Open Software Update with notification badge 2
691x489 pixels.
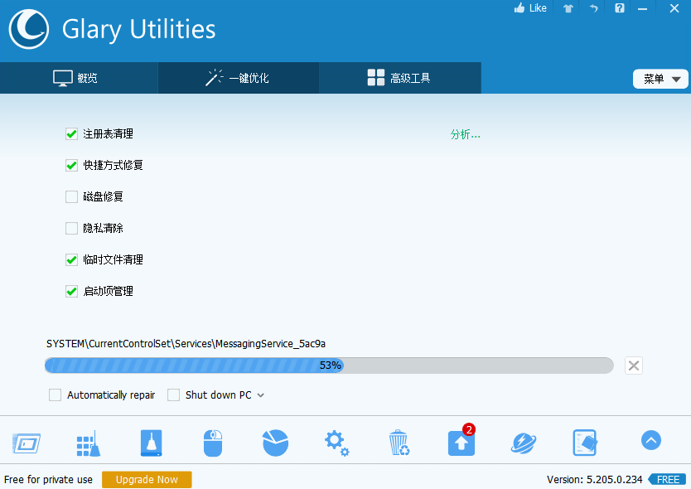(461, 442)
